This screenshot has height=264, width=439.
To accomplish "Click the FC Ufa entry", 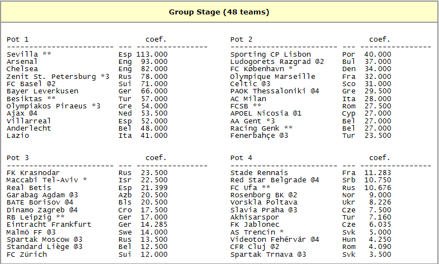I will point(250,187).
